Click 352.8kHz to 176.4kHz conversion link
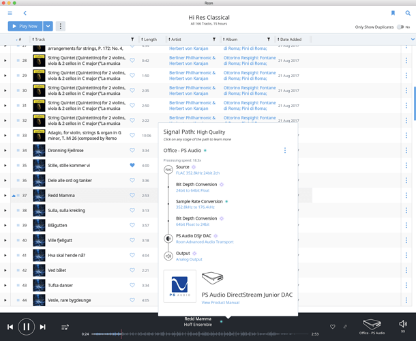The image size is (416, 341). (x=195, y=207)
